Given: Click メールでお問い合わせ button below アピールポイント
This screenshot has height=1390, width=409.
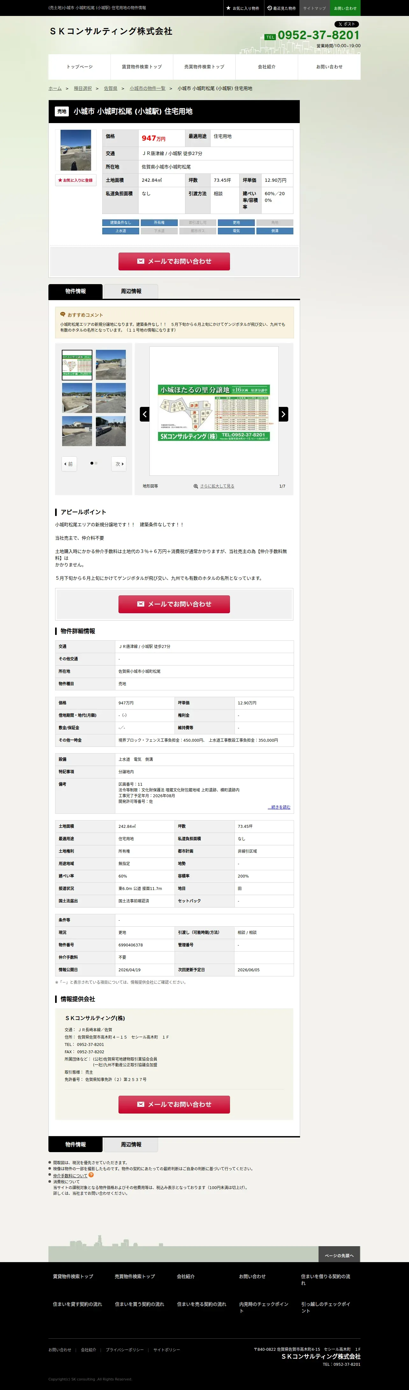Looking at the screenshot, I should (174, 604).
